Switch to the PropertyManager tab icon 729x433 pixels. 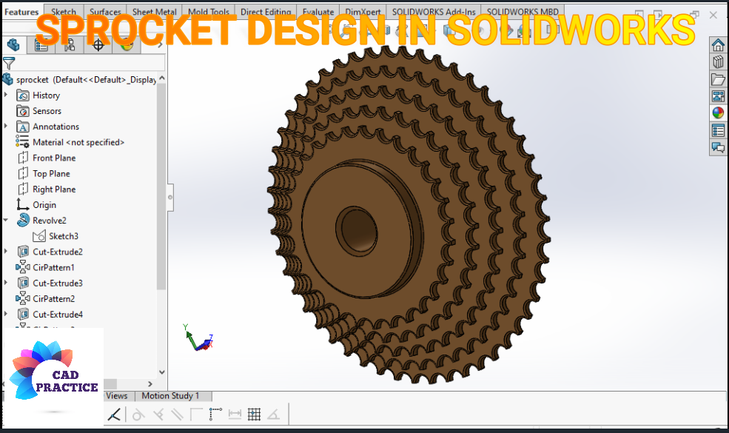click(x=41, y=45)
